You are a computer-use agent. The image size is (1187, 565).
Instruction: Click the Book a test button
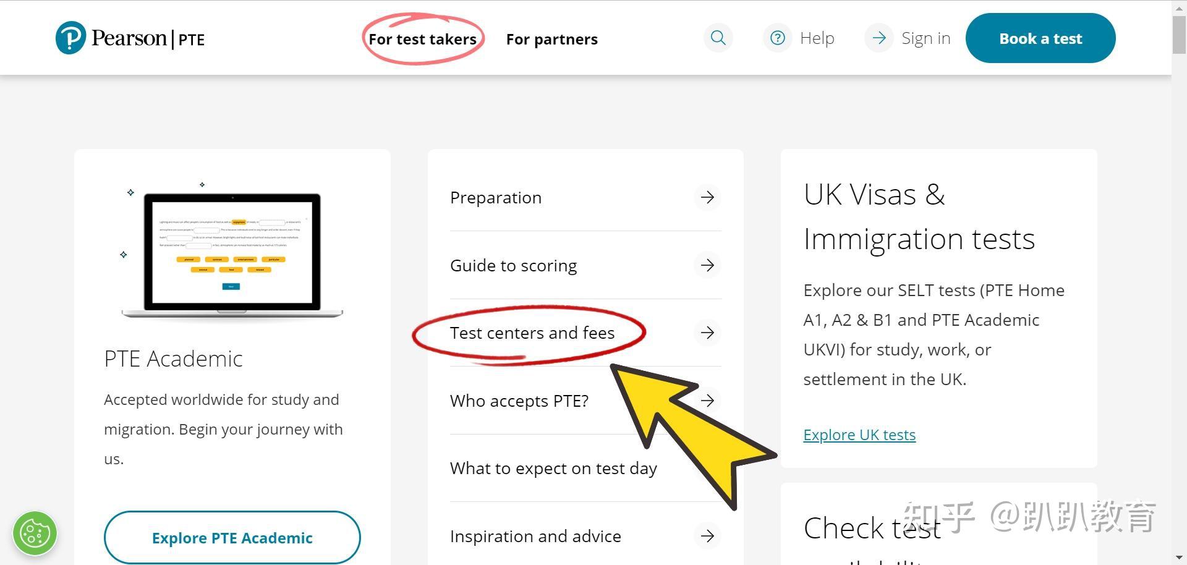(1040, 38)
